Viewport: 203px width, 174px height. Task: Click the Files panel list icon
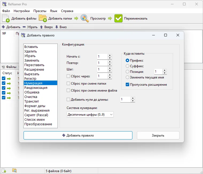3,67
